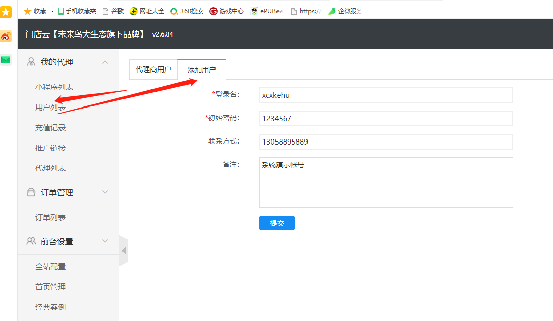The height and width of the screenshot is (321, 553).
Task: Switch to the 代理商用户 tab
Action: (x=153, y=70)
